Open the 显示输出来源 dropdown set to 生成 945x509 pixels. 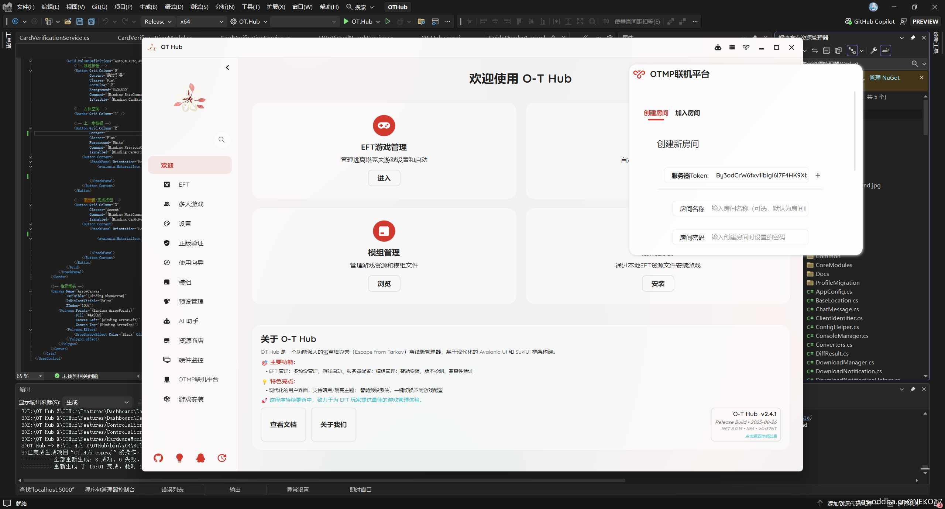click(97, 402)
